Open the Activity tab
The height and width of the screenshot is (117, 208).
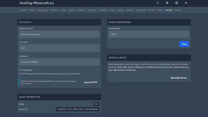[x=178, y=10]
